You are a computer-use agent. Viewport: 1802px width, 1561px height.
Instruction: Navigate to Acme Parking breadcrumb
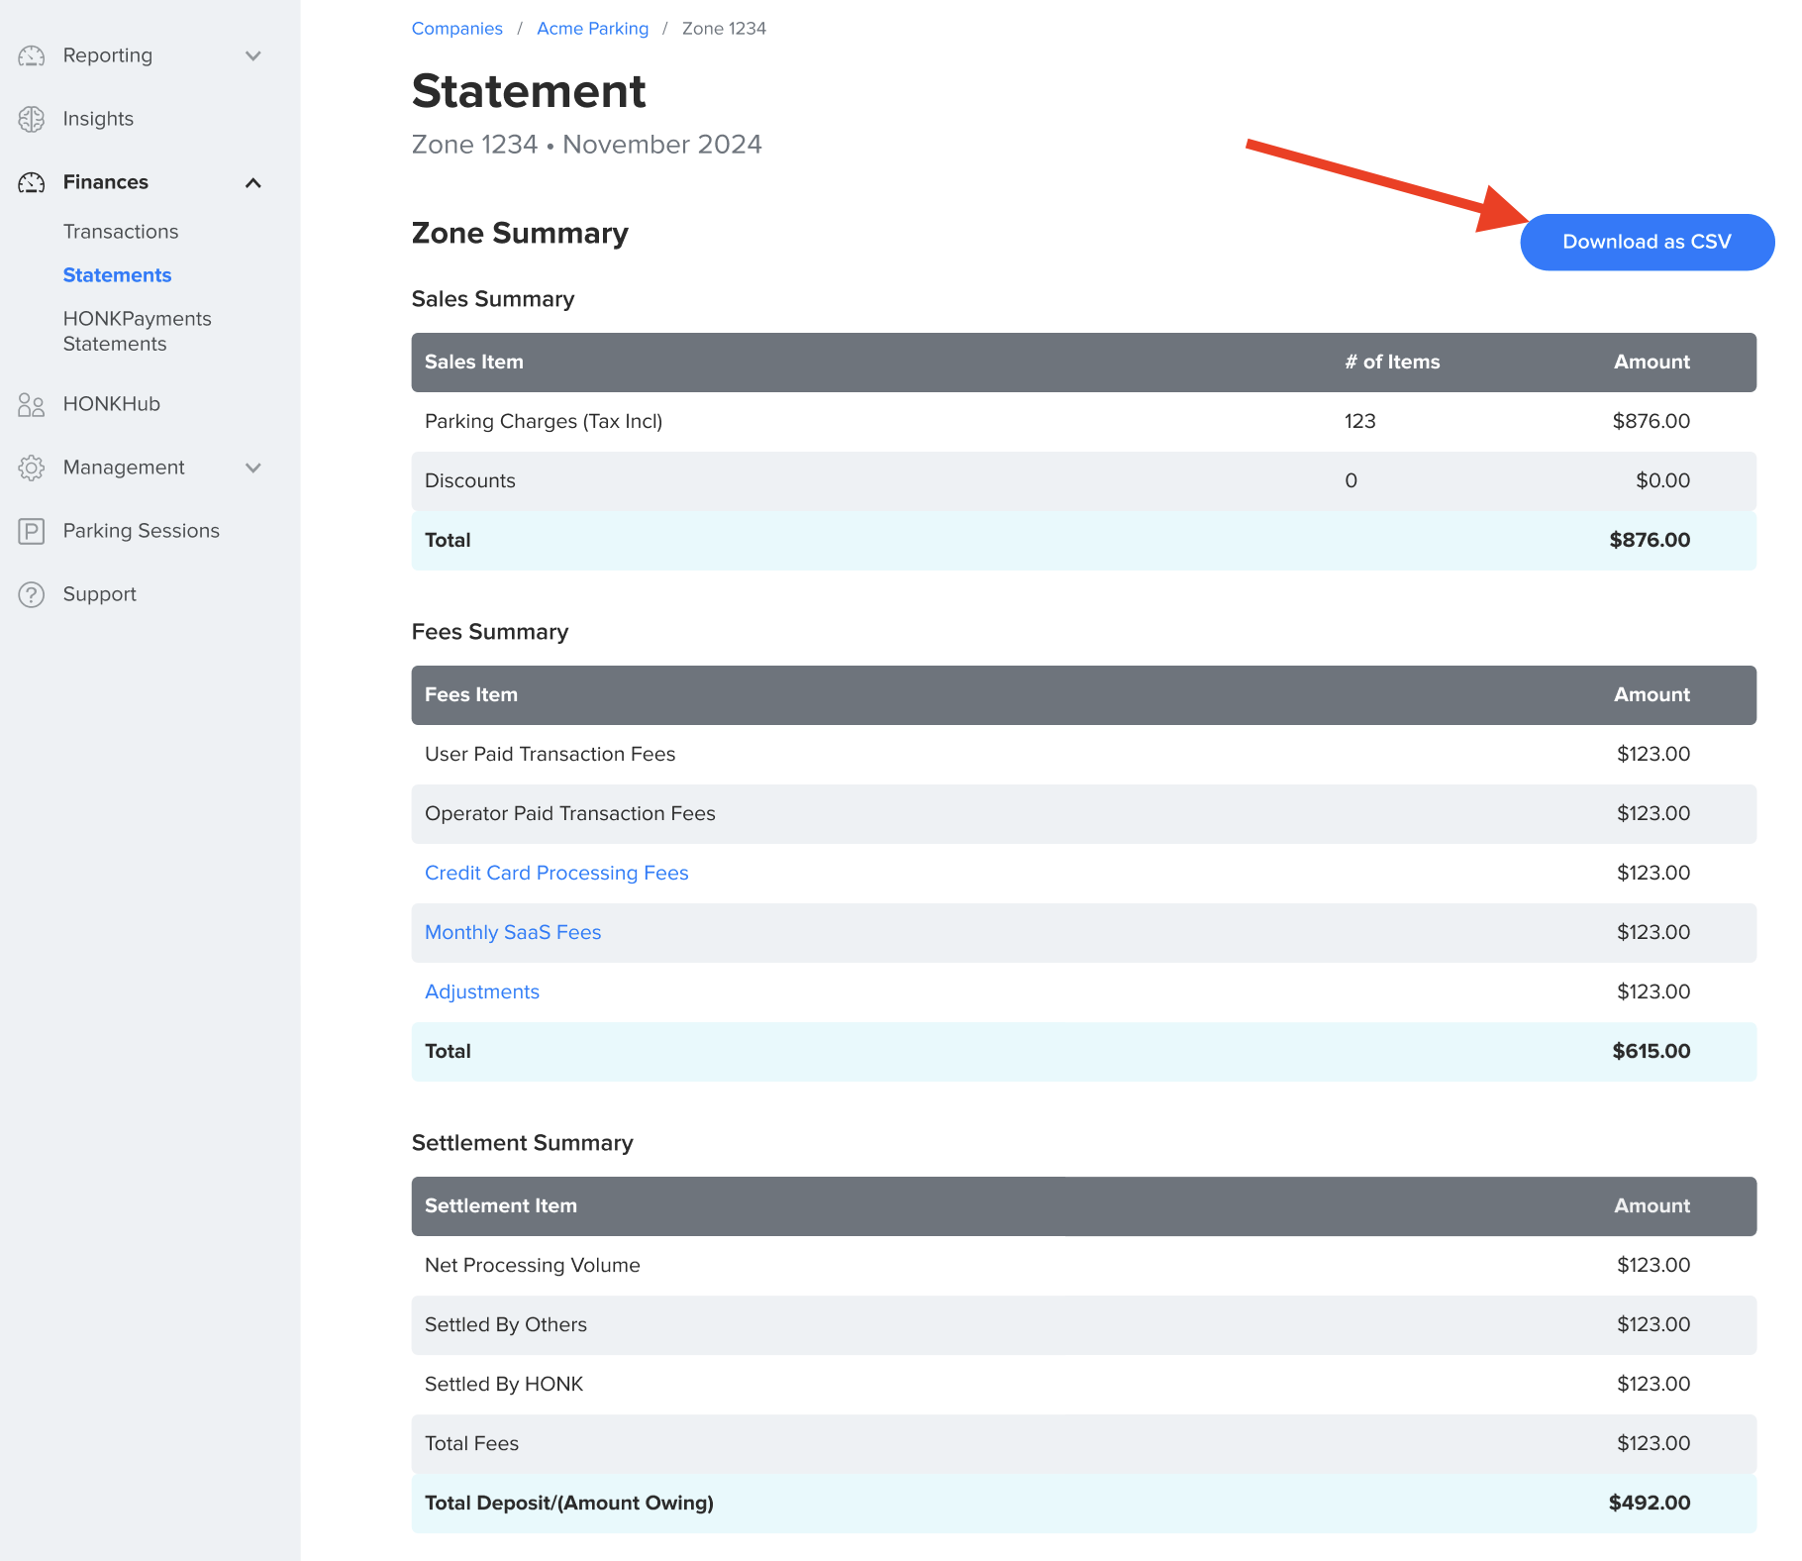(592, 29)
